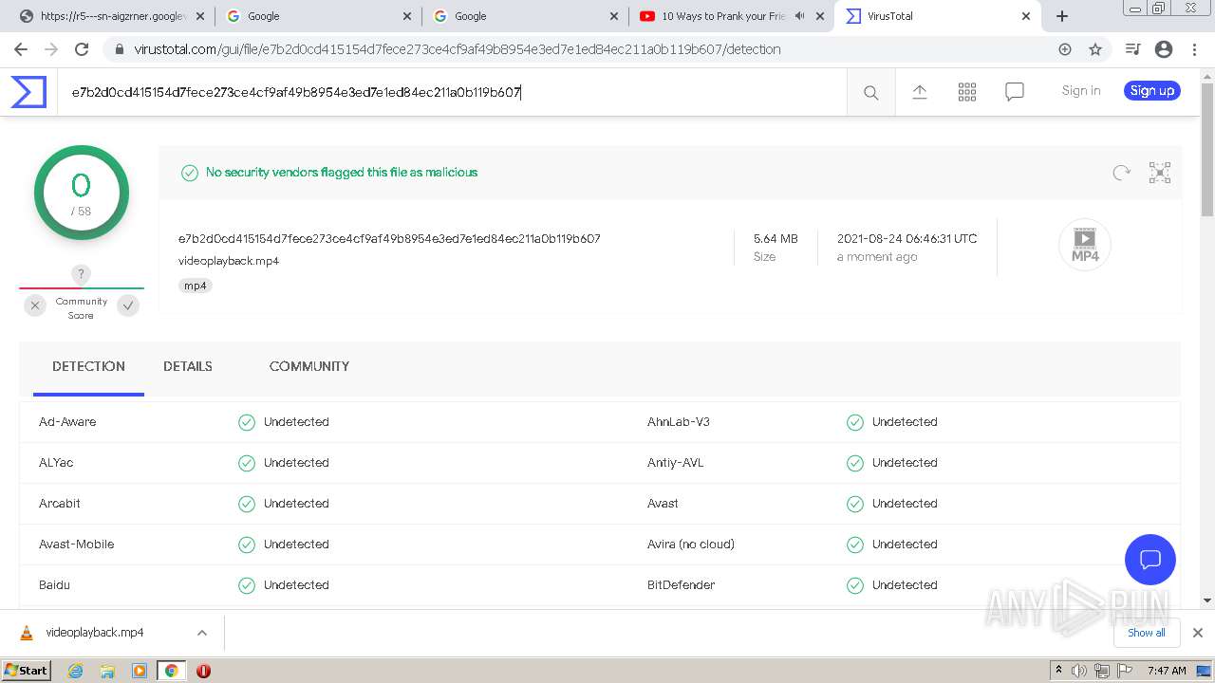Screen dimensions: 1215x683
Task: Click Arcabit vendor name
Action: pyautogui.click(x=60, y=504)
